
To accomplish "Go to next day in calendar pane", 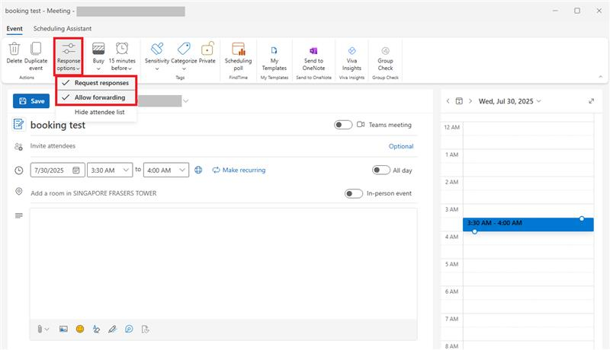I will coord(470,101).
